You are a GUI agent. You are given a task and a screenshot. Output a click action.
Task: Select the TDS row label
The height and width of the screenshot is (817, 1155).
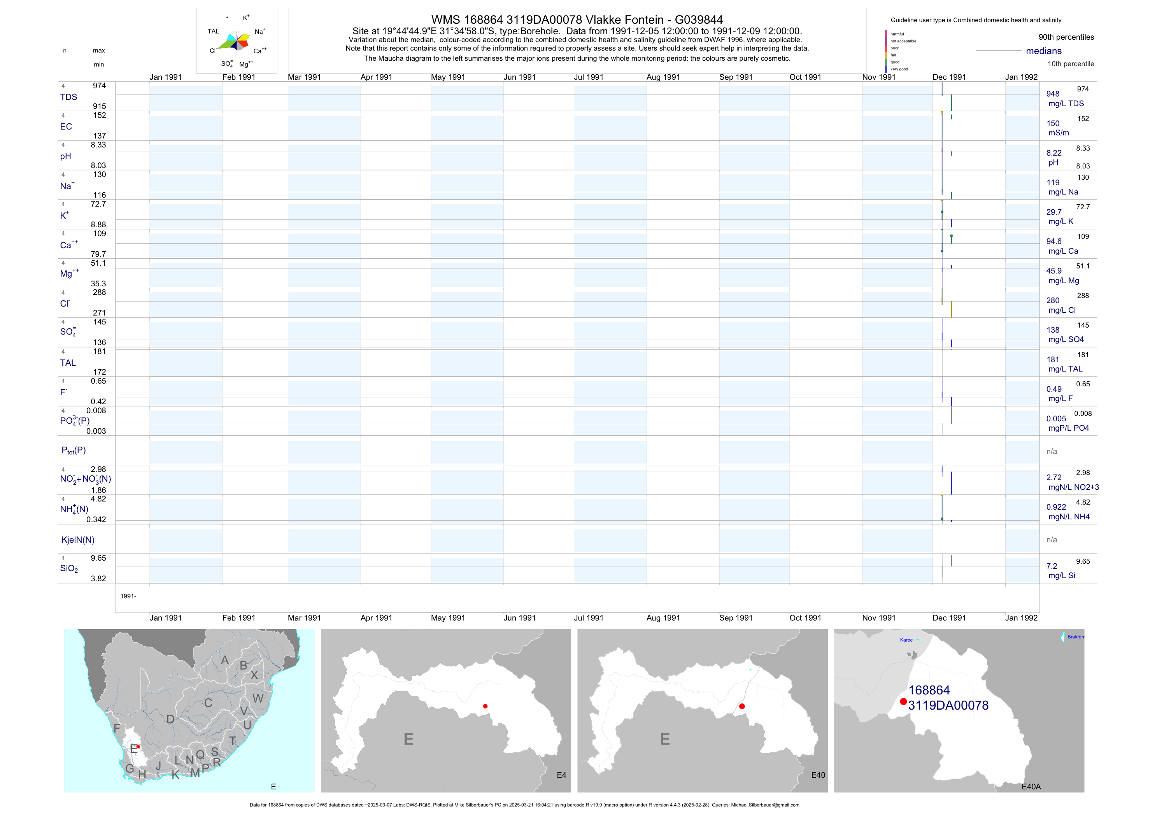coord(68,97)
